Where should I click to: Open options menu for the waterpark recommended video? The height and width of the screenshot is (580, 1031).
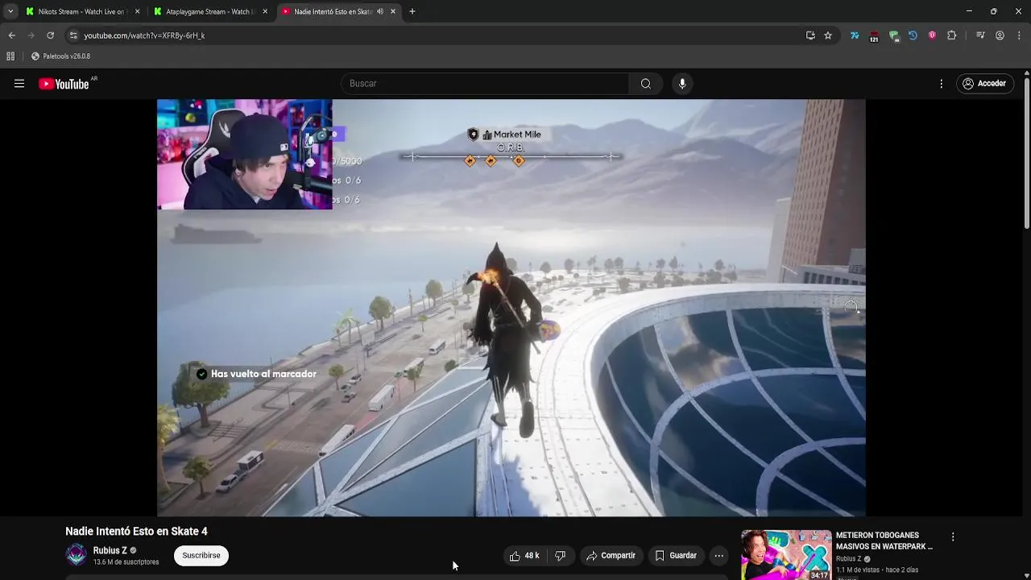[x=953, y=537]
